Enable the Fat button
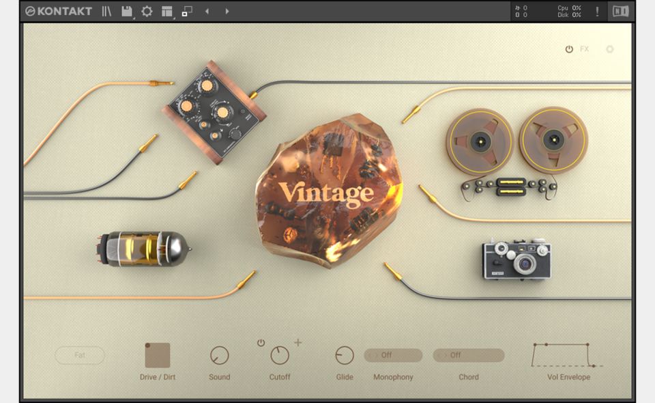655x403 pixels. point(80,355)
